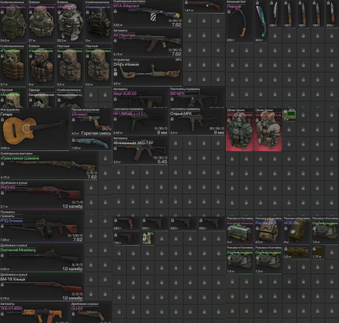Select the «Гром-палка» Шамана sniper rifle
The height and width of the screenshot is (323, 339).
click(49, 166)
